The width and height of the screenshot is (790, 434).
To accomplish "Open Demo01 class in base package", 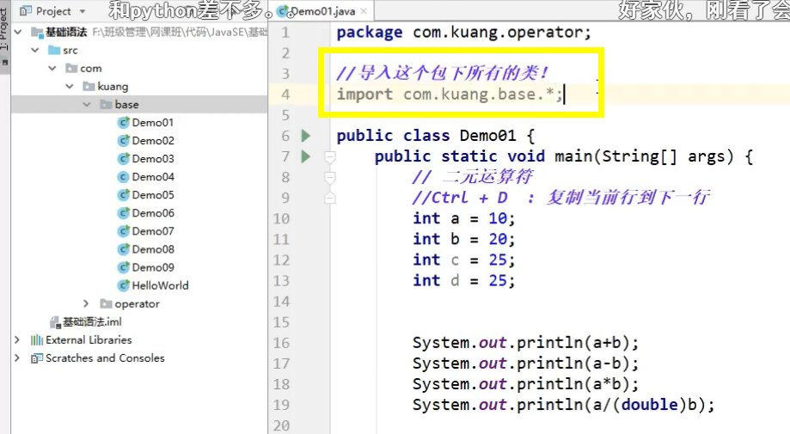I will [153, 122].
